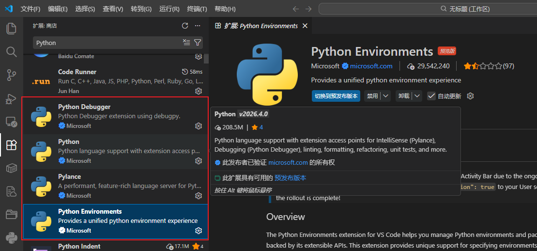This screenshot has height=251, width=537.
Task: Clear extension search results icon
Action: click(x=186, y=43)
